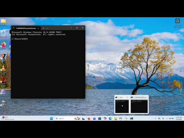This screenshot has width=184, height=138.
Task: Close the cmd.exe tab in Terminal
Action: point(38,28)
